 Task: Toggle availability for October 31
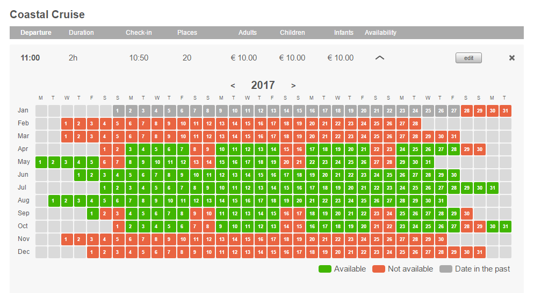[505, 226]
